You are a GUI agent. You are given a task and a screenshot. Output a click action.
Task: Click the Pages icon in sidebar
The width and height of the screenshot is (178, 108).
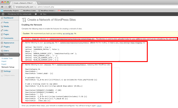pos(2,34)
